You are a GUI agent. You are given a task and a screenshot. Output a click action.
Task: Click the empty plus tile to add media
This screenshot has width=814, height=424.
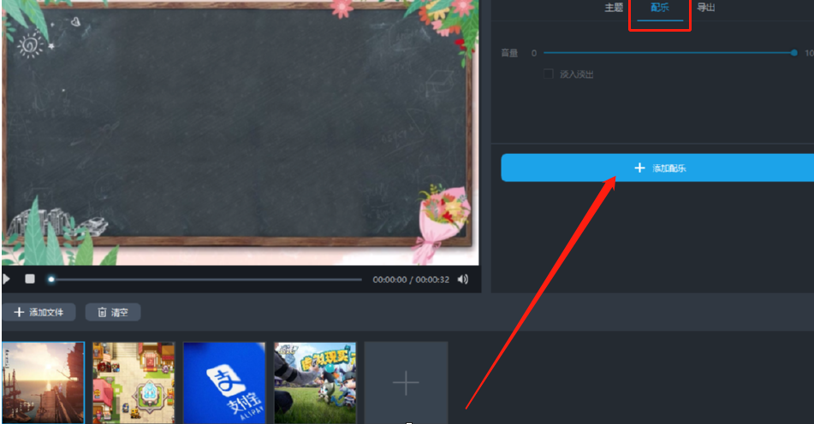(406, 382)
